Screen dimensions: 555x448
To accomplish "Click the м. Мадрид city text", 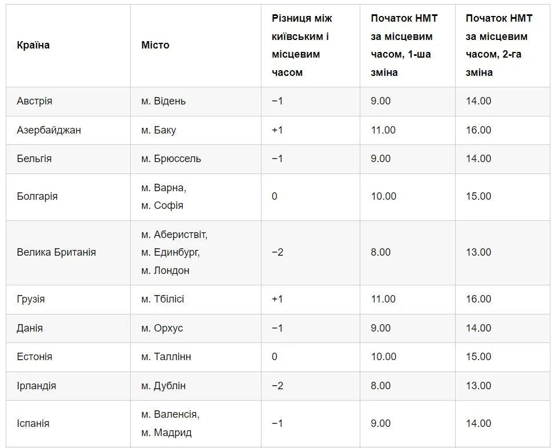I will click(166, 433).
